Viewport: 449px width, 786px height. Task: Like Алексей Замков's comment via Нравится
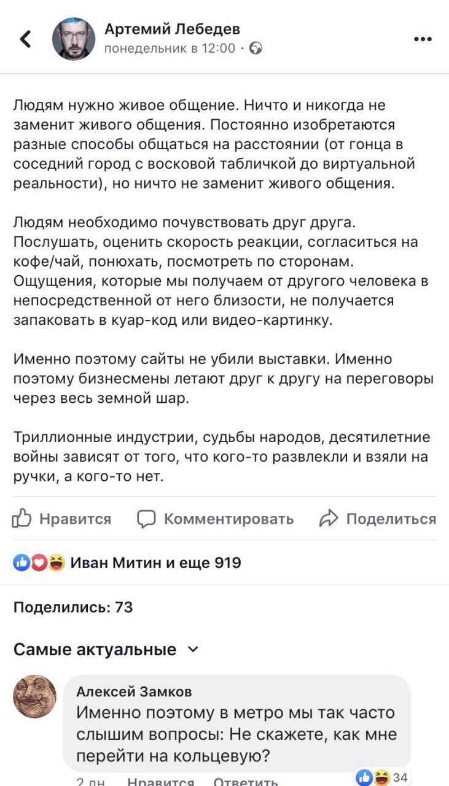(x=160, y=782)
